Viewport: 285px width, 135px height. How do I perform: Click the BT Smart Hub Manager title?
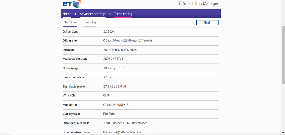[x=196, y=4]
